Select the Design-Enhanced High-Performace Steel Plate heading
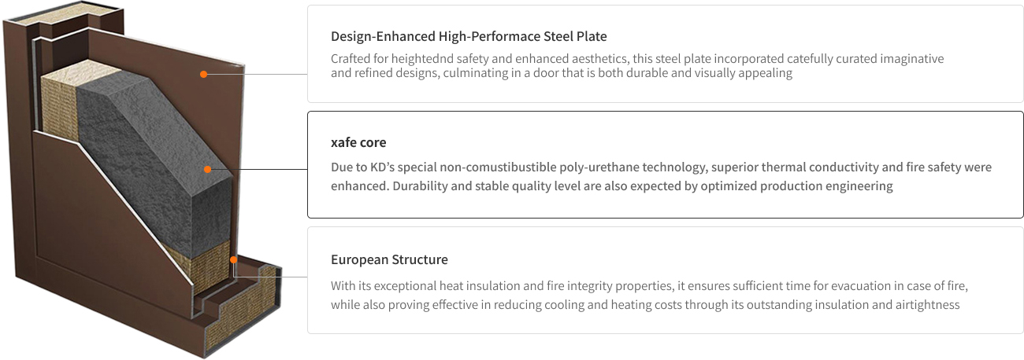This screenshot has width=1024, height=360. click(x=469, y=36)
